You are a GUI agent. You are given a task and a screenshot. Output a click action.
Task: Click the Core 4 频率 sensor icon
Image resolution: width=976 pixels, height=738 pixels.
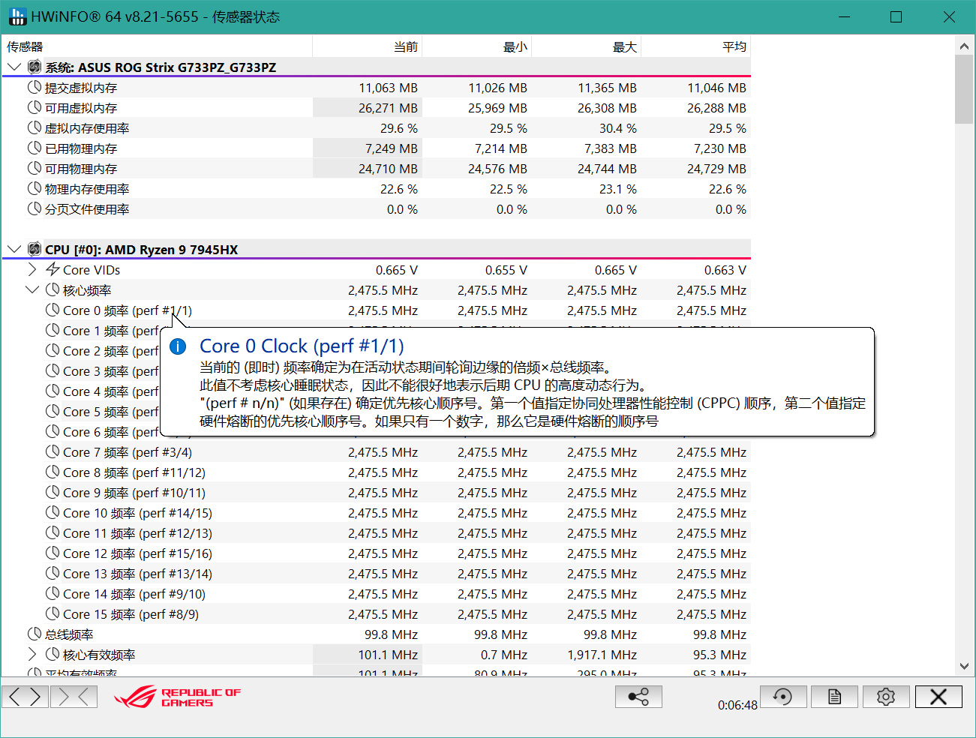click(53, 391)
